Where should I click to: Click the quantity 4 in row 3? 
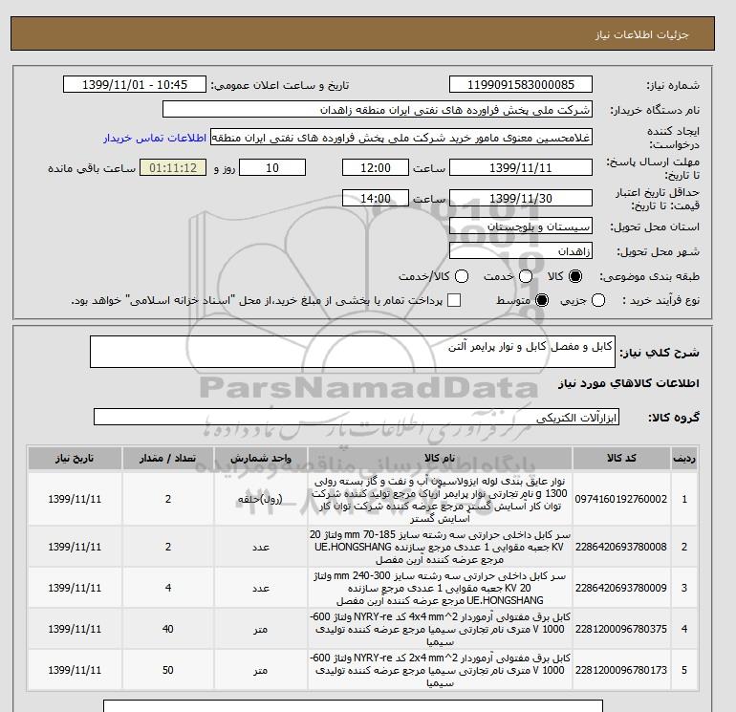(x=168, y=588)
